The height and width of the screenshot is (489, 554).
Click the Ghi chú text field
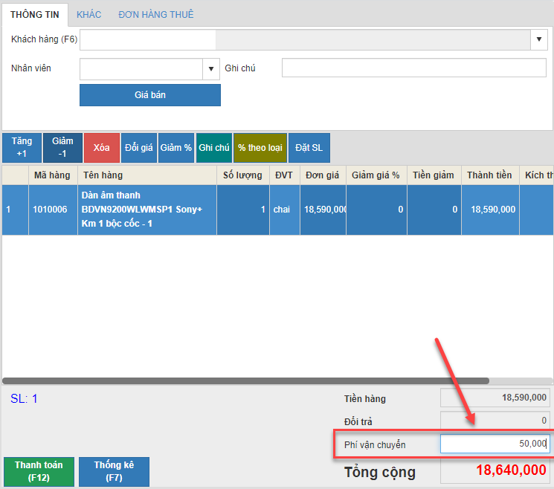[x=413, y=68]
